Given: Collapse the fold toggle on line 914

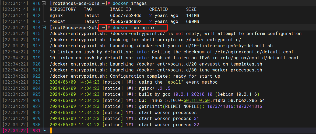Looking at the screenshot, I should (x=44, y=28).
